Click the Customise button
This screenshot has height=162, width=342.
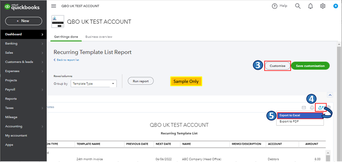click(x=277, y=66)
